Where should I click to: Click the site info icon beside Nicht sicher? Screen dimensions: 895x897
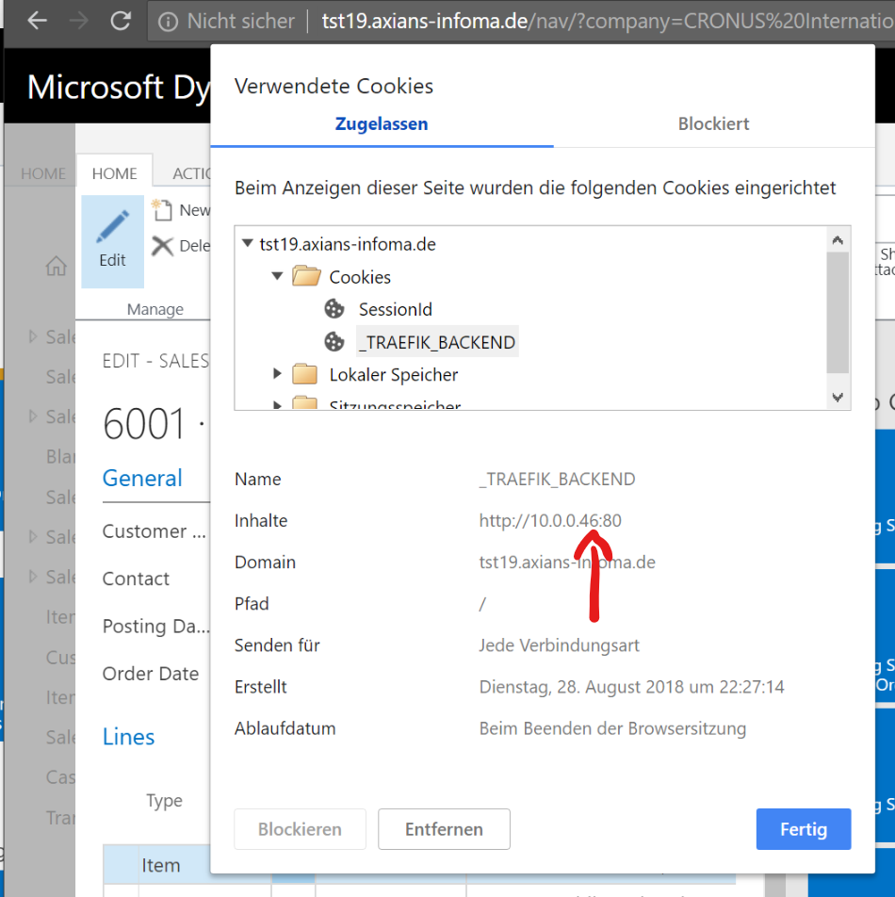pos(168,22)
